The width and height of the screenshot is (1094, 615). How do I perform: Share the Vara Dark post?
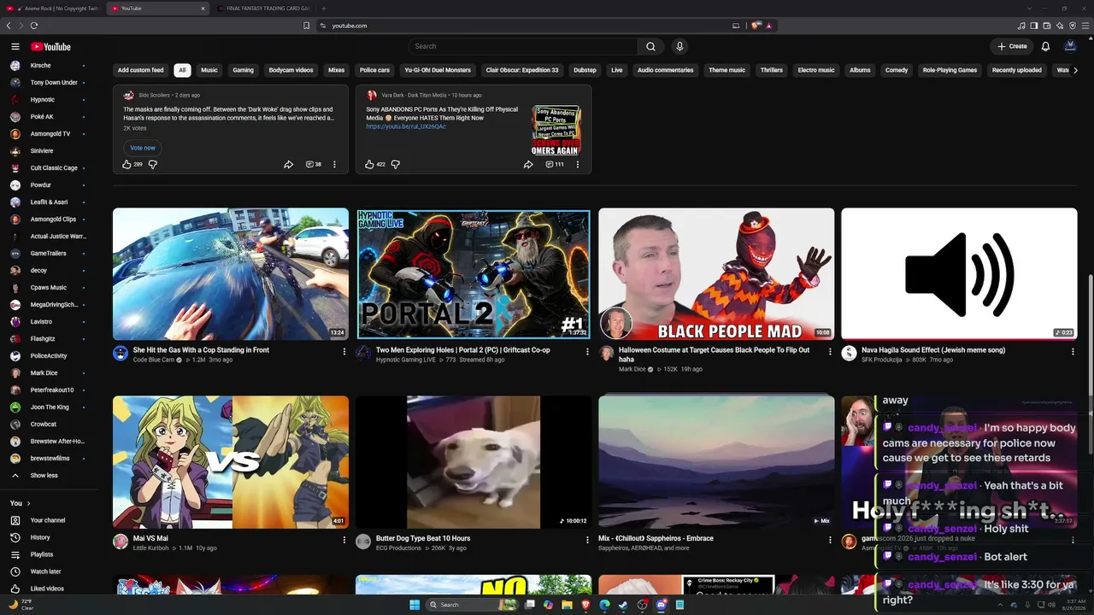(x=528, y=164)
